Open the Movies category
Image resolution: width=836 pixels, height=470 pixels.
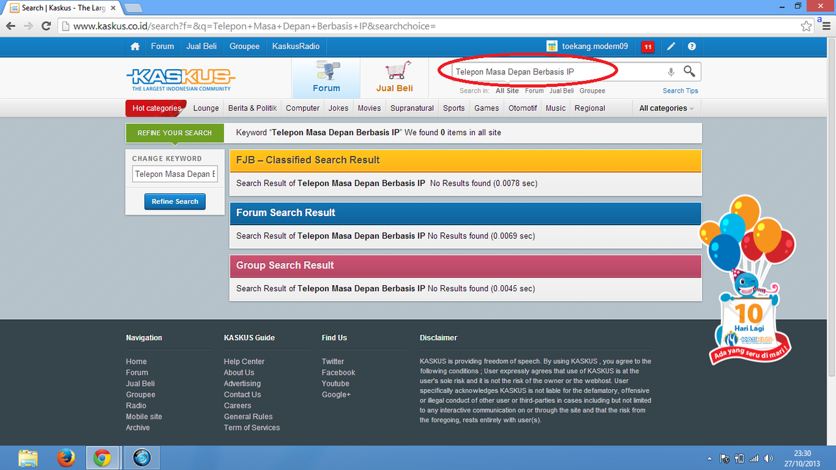[x=369, y=108]
